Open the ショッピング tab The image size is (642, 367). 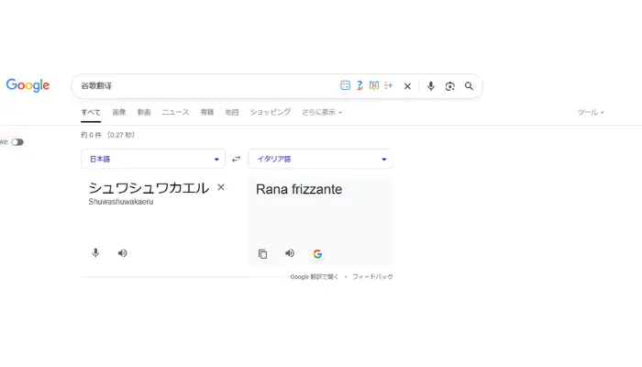click(271, 112)
